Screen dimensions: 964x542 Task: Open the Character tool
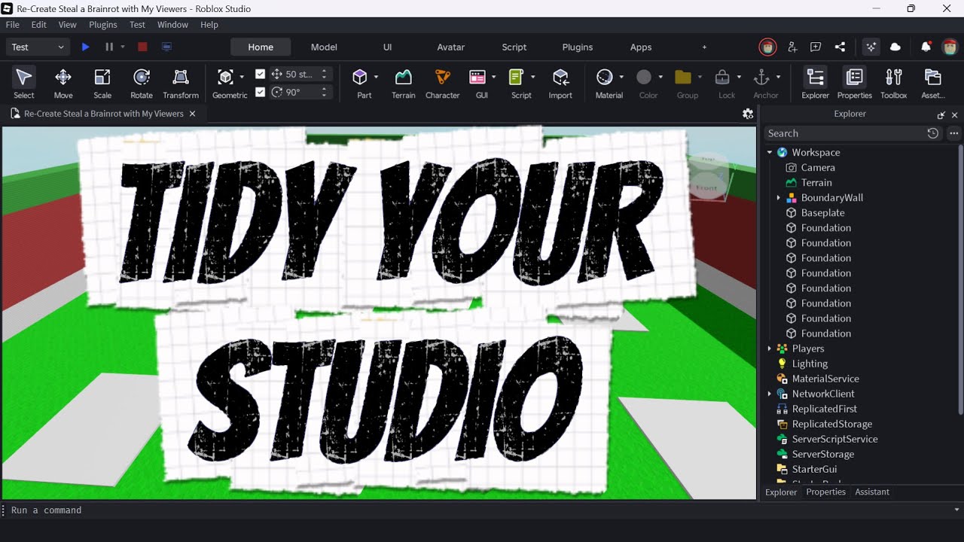(x=443, y=83)
